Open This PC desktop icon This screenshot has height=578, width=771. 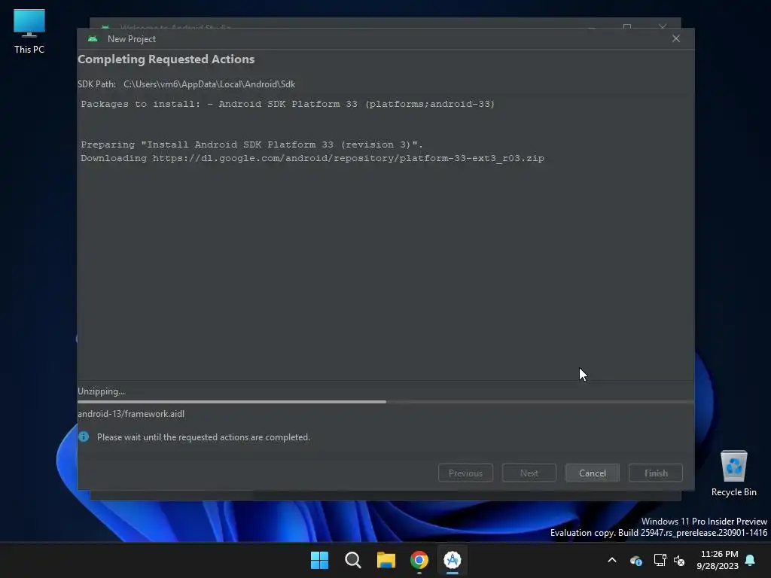click(x=29, y=31)
